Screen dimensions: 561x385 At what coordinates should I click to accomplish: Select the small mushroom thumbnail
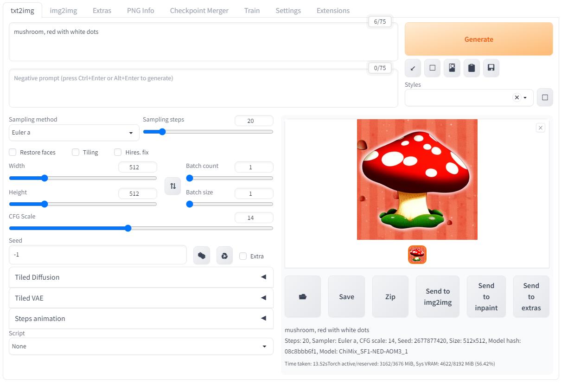(x=417, y=255)
